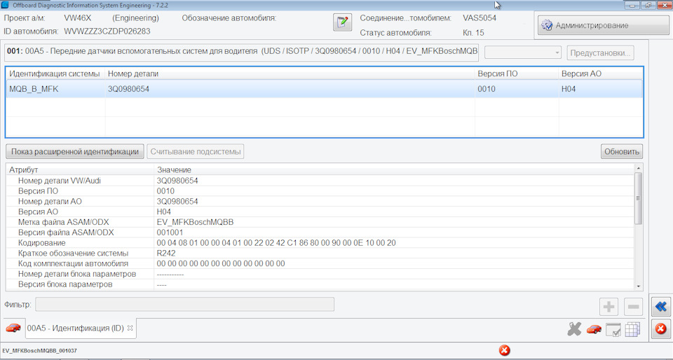The image size is (673, 360).
Task: Click the Кл. 15 vehicle status value
Action: tap(473, 33)
